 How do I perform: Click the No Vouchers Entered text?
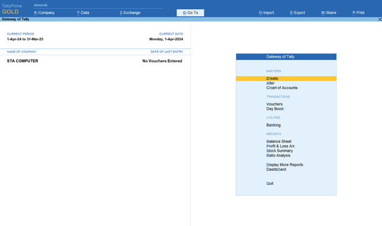[x=162, y=61]
